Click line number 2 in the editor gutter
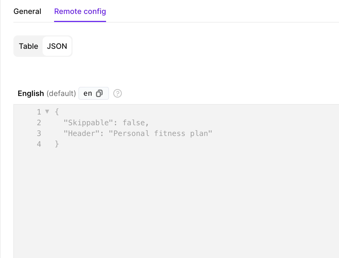This screenshot has width=339, height=258. pyautogui.click(x=39, y=123)
